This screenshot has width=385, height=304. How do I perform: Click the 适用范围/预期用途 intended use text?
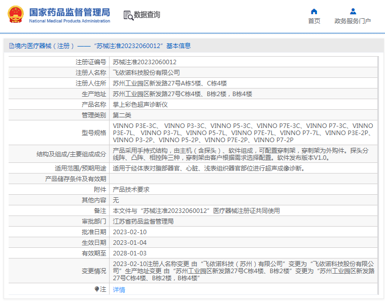[x=208, y=168]
